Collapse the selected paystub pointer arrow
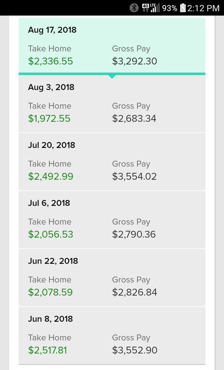This screenshot has height=370, width=224. tap(112, 77)
